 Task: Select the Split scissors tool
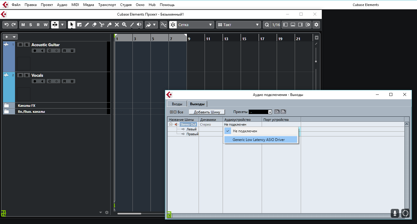102,25
